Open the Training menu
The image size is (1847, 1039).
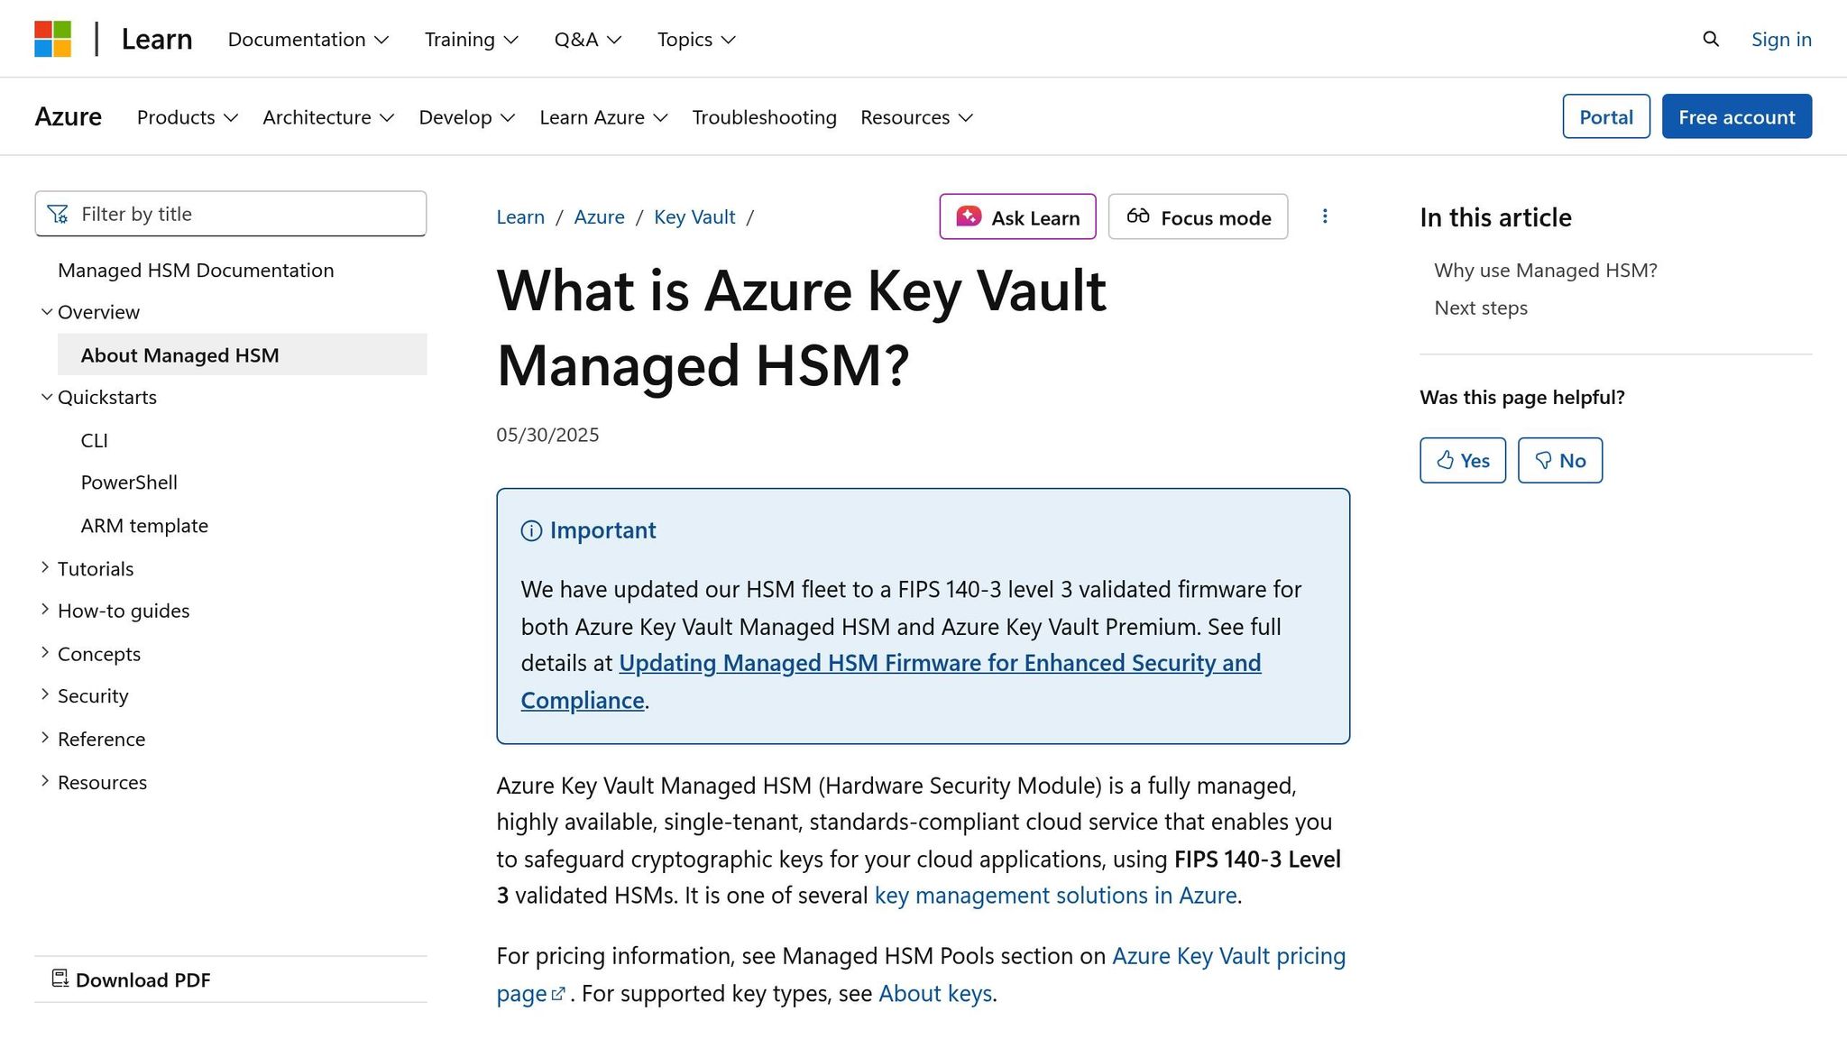point(471,40)
